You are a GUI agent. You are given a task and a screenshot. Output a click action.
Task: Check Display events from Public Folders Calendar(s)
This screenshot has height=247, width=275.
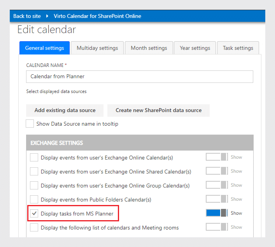[34, 200]
